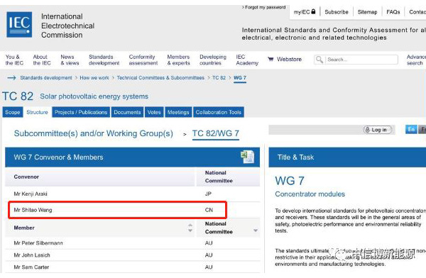
Task: Select Mr Kenji Araki row
Action: coord(132,194)
